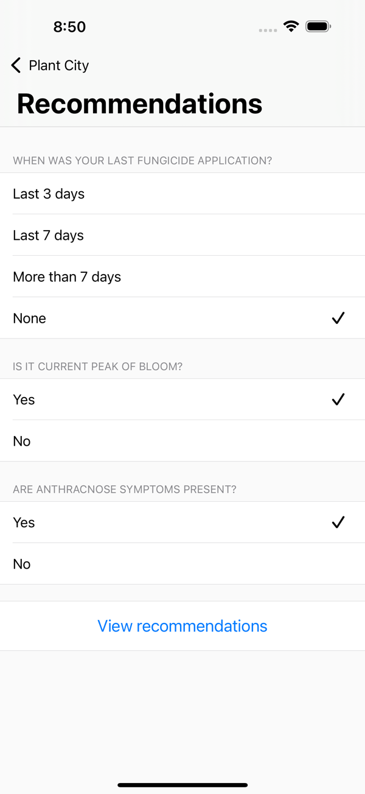The image size is (365, 794).
Task: Tap the home indicator bar
Action: [182, 785]
